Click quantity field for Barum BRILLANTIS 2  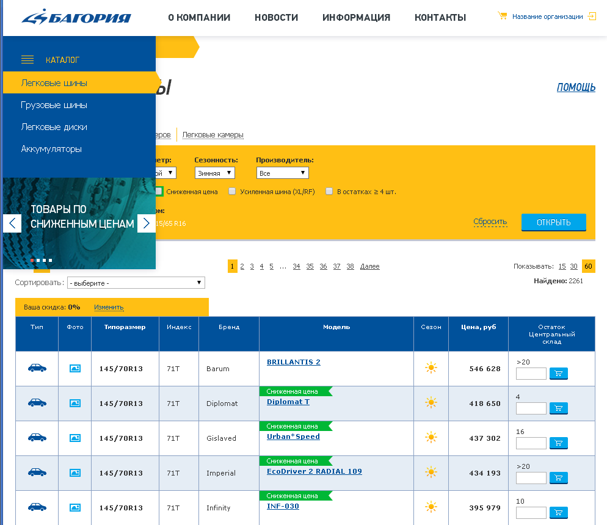(531, 374)
